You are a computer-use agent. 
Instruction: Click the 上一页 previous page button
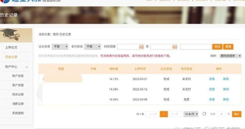[153, 114]
